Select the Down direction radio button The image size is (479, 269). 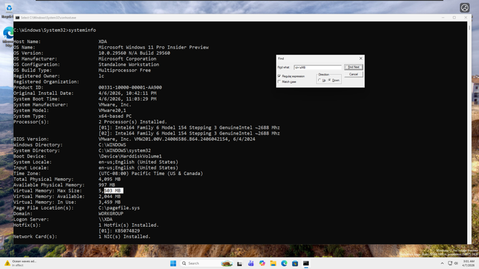coord(330,80)
